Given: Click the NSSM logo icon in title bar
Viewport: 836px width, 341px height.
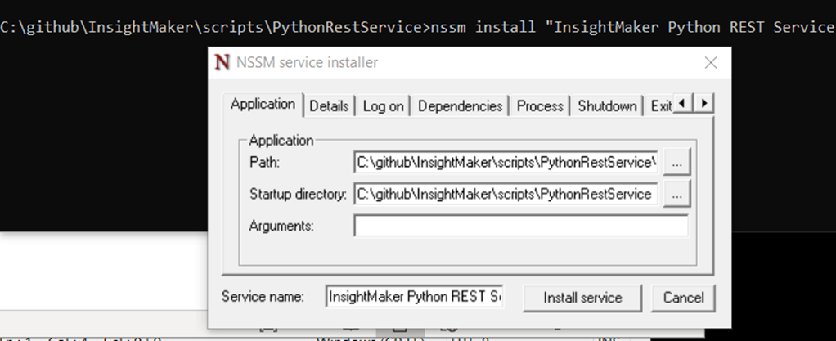Looking at the screenshot, I should (x=222, y=62).
